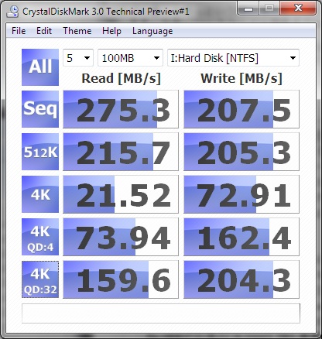Open the Language menu

pyautogui.click(x=152, y=31)
